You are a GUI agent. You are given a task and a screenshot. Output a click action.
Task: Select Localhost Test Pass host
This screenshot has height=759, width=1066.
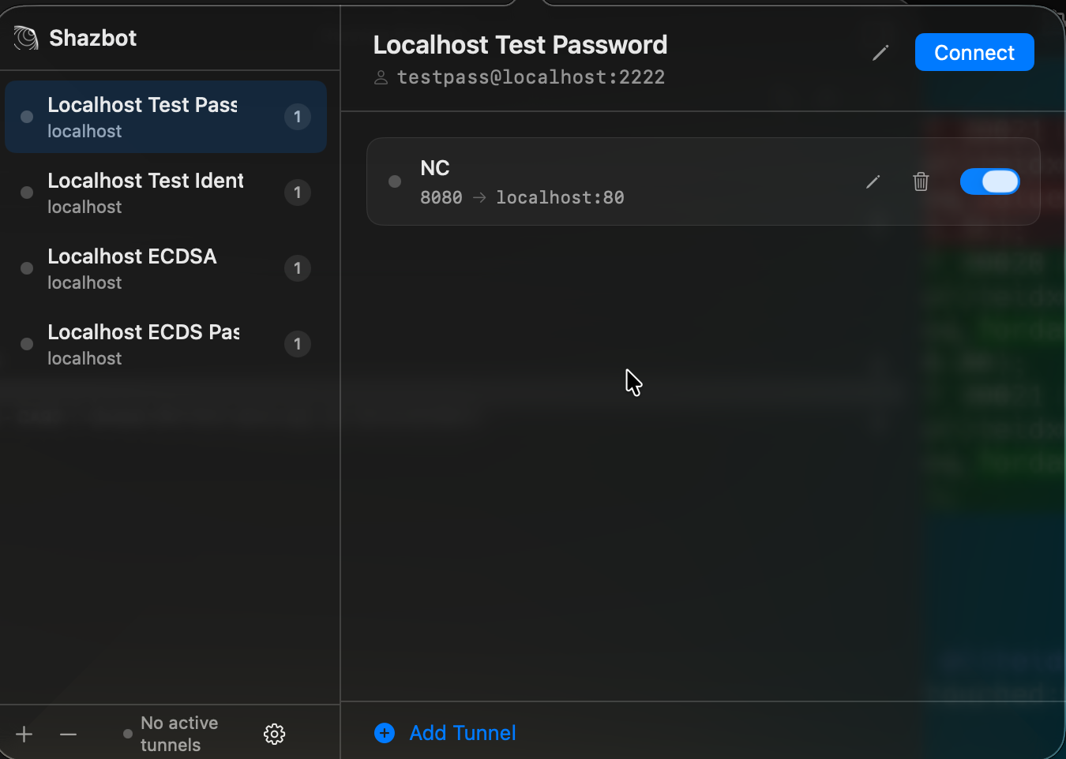(166, 117)
